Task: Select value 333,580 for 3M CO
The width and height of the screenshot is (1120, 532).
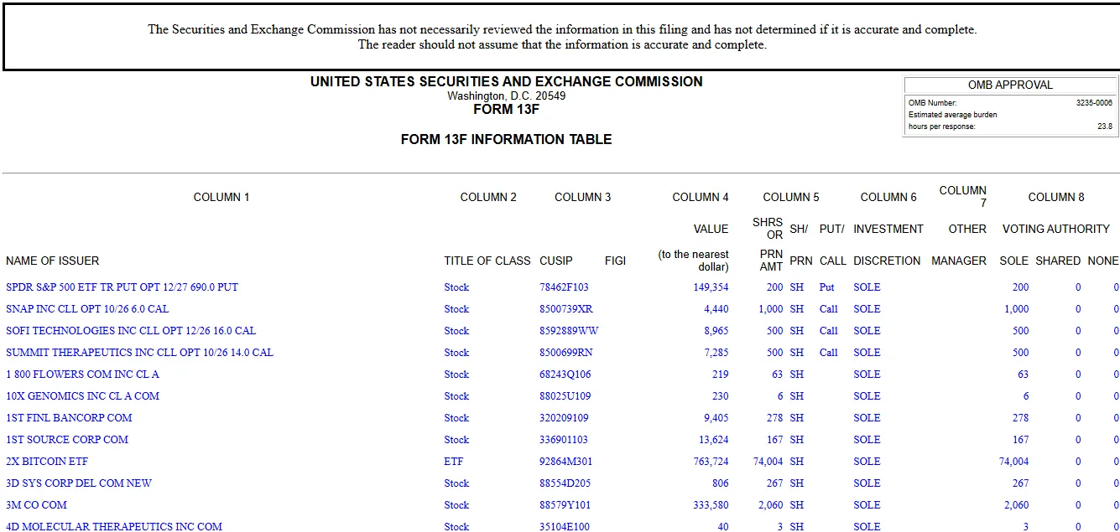Action: (x=711, y=505)
